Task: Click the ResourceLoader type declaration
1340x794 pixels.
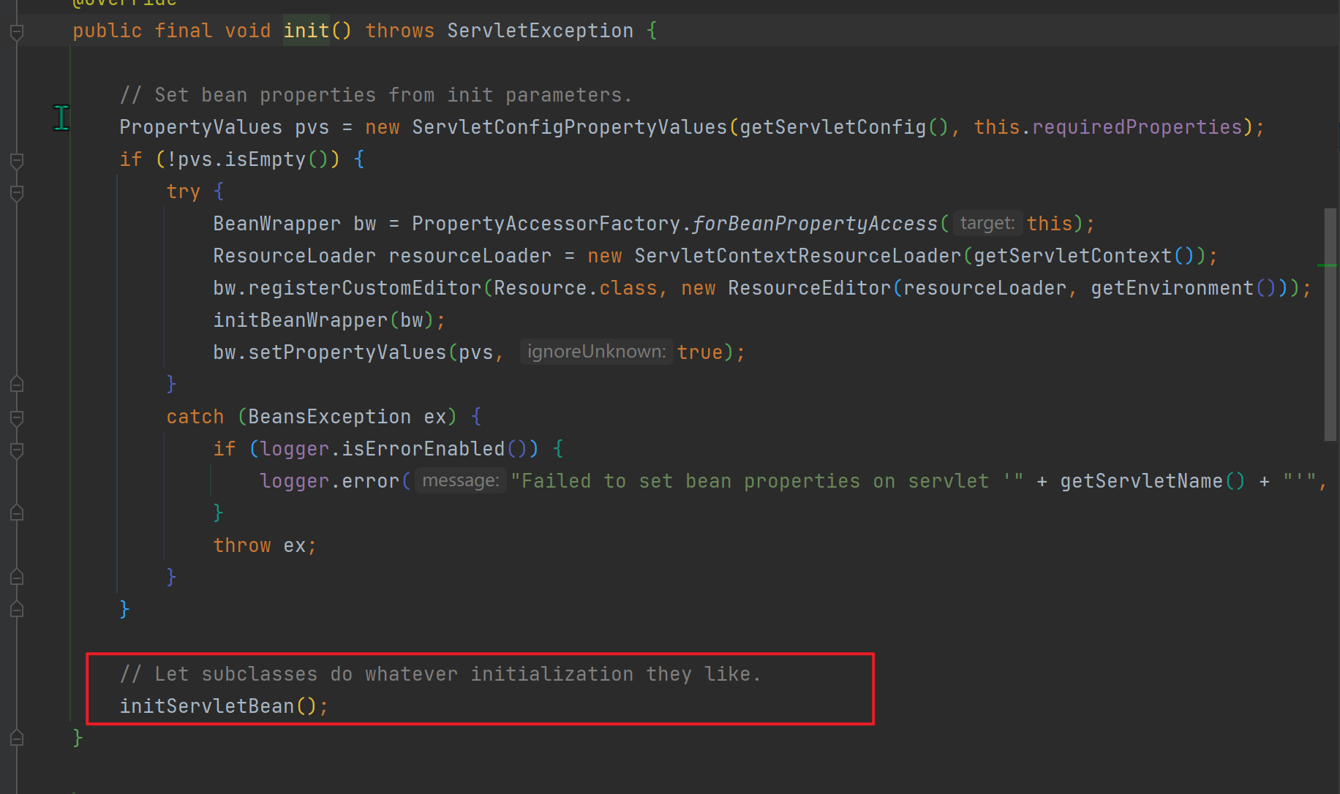Action: point(294,256)
